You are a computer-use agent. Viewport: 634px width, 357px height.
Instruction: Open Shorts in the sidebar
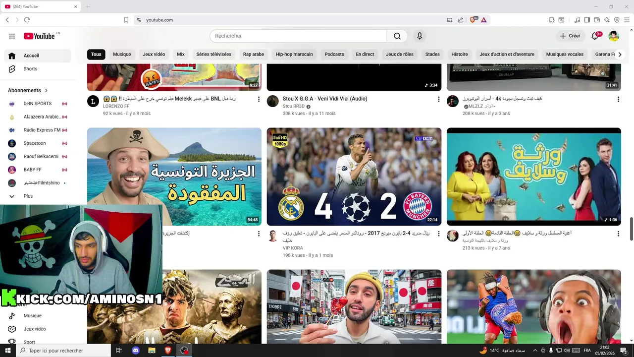(38, 69)
